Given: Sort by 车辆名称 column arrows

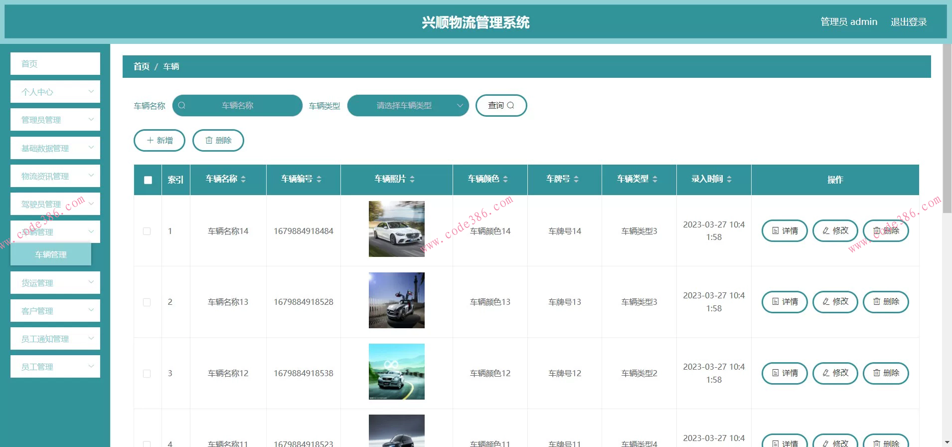Looking at the screenshot, I should 243,179.
